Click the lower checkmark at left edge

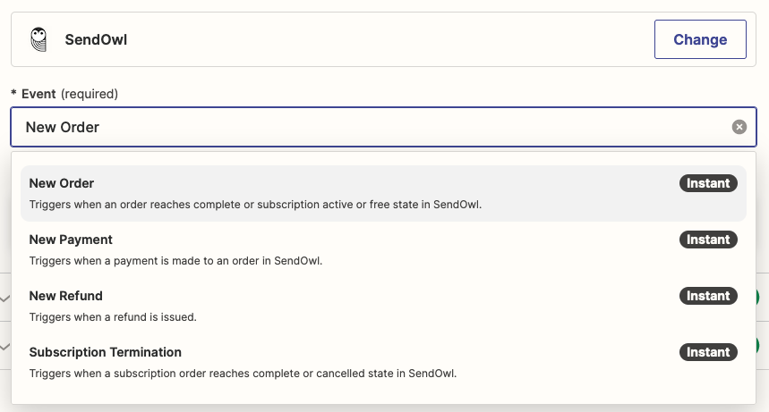click(5, 346)
